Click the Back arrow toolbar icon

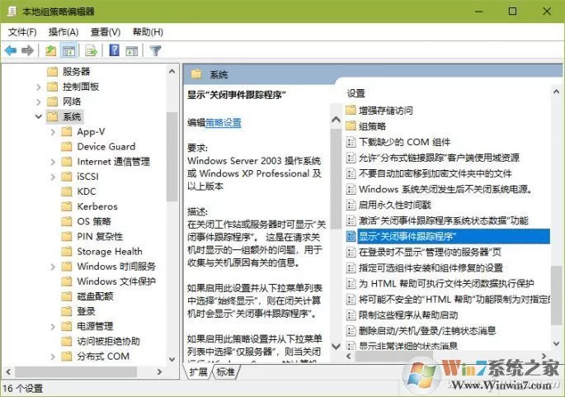click(11, 50)
